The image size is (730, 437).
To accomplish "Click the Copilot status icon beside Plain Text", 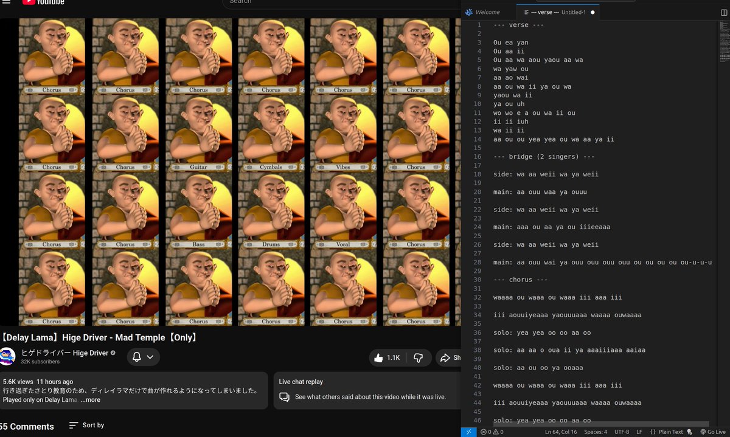I will click(x=690, y=432).
